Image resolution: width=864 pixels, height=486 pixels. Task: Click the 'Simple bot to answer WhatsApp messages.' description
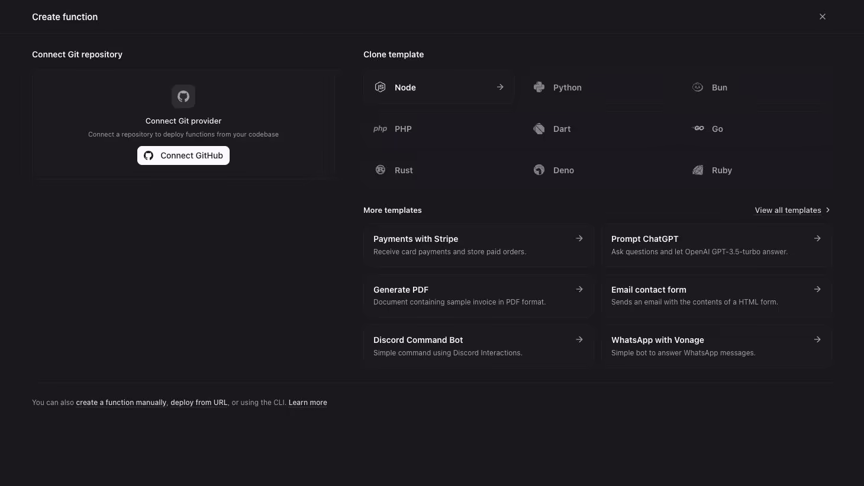click(x=683, y=353)
